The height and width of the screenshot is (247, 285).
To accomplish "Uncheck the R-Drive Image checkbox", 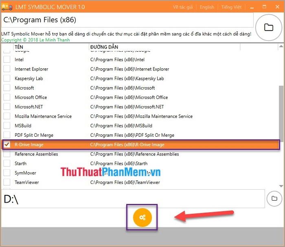I will coord(7,144).
